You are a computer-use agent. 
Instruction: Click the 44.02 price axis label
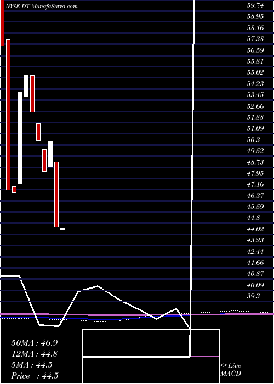tap(255, 229)
